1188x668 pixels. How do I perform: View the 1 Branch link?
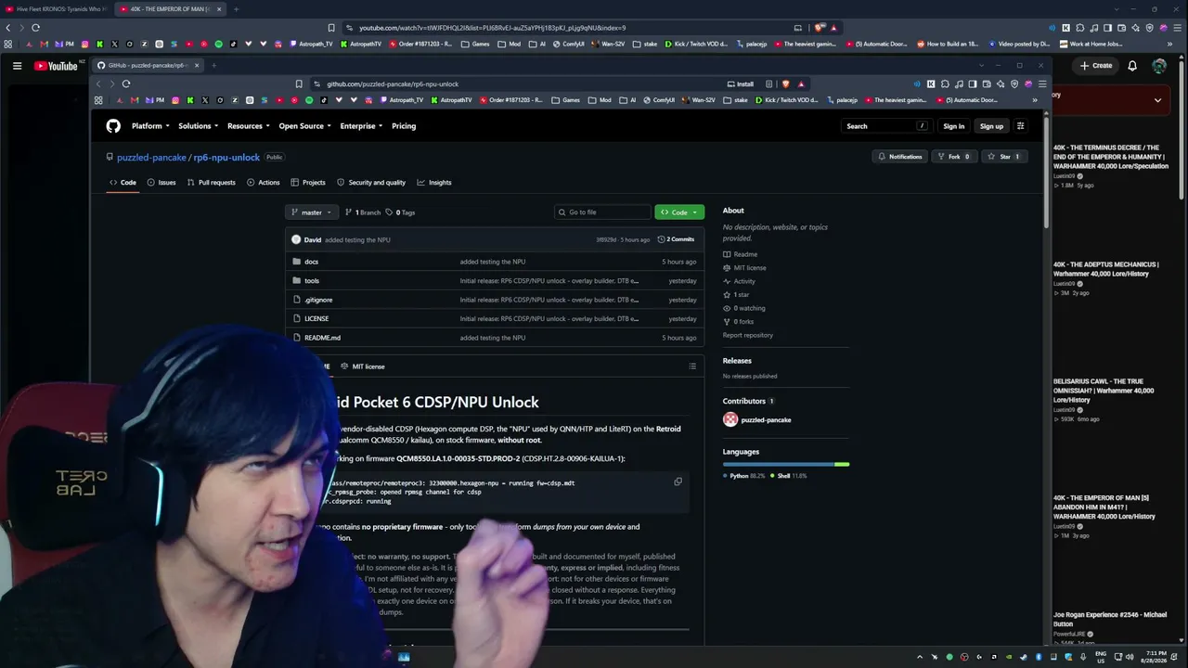(x=363, y=212)
